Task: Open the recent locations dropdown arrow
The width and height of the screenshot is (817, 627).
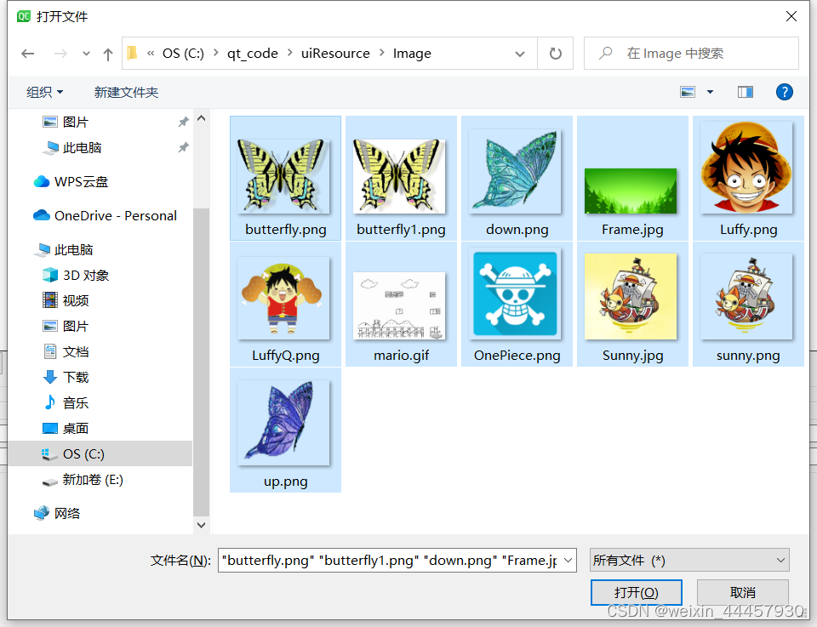Action: 86,53
